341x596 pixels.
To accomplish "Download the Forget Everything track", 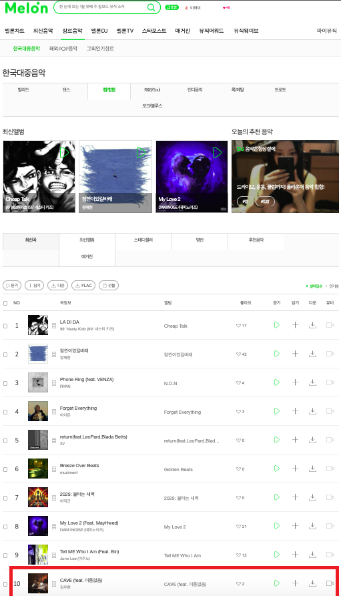I will pyautogui.click(x=312, y=411).
